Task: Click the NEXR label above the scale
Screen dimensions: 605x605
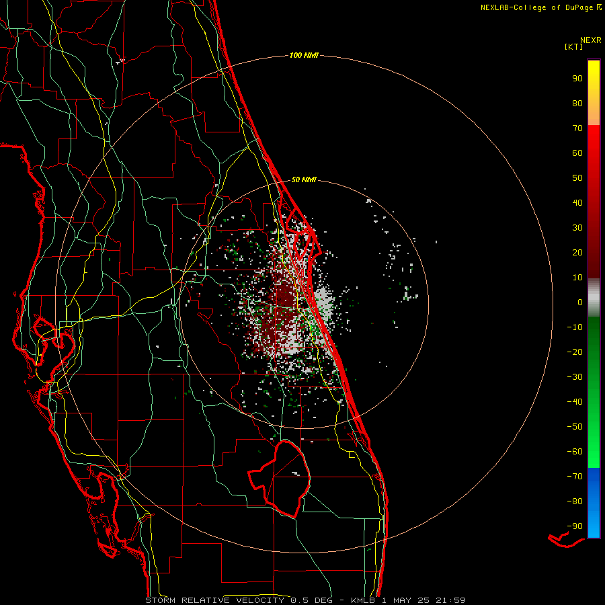Action: pyautogui.click(x=590, y=40)
